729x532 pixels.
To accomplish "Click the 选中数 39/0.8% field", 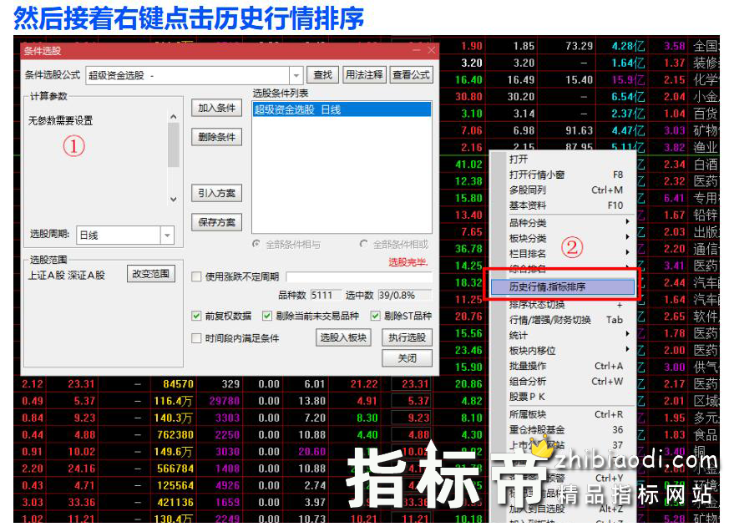I will (404, 296).
